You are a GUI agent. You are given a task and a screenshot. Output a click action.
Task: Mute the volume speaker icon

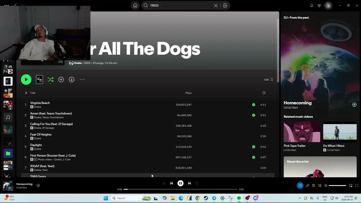click(x=325, y=186)
